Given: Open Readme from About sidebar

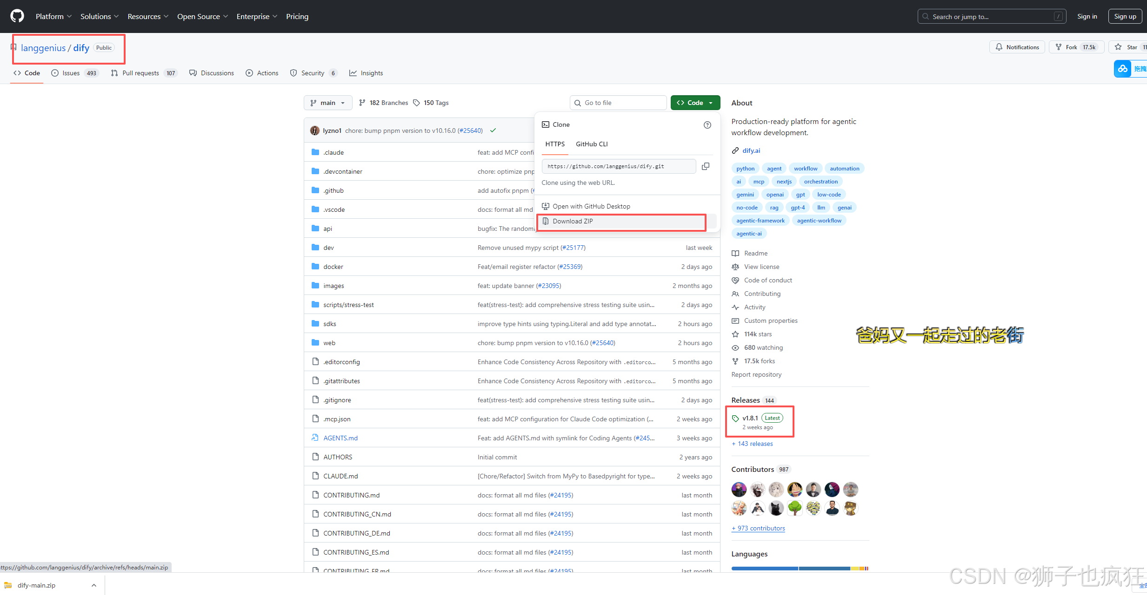Looking at the screenshot, I should (756, 253).
